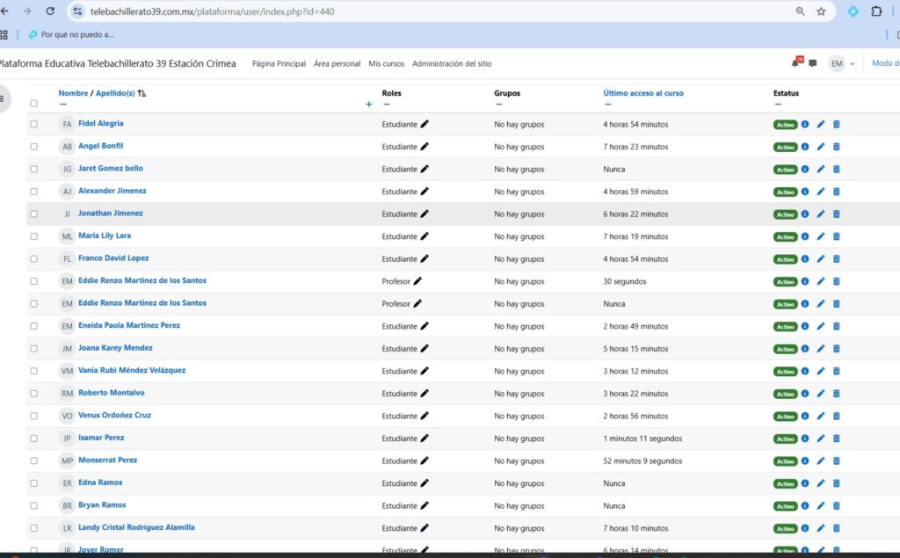900x558 pixels.
Task: Sort by Último acceso al curso
Action: (x=642, y=93)
